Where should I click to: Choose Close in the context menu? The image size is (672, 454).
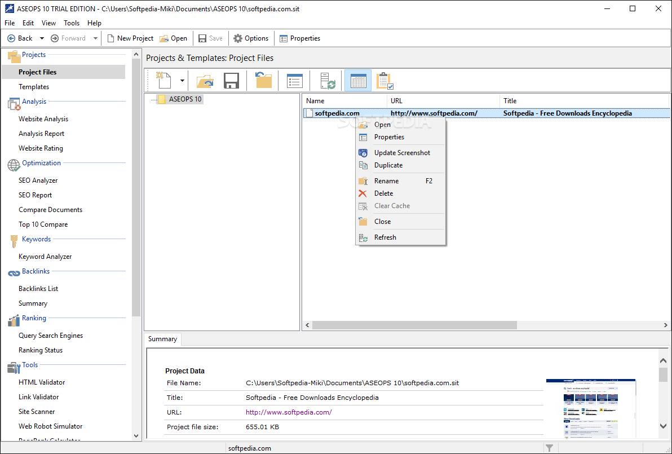pos(401,222)
